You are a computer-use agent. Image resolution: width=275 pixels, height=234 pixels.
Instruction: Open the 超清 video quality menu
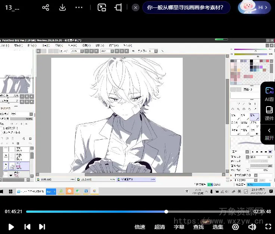(160, 227)
